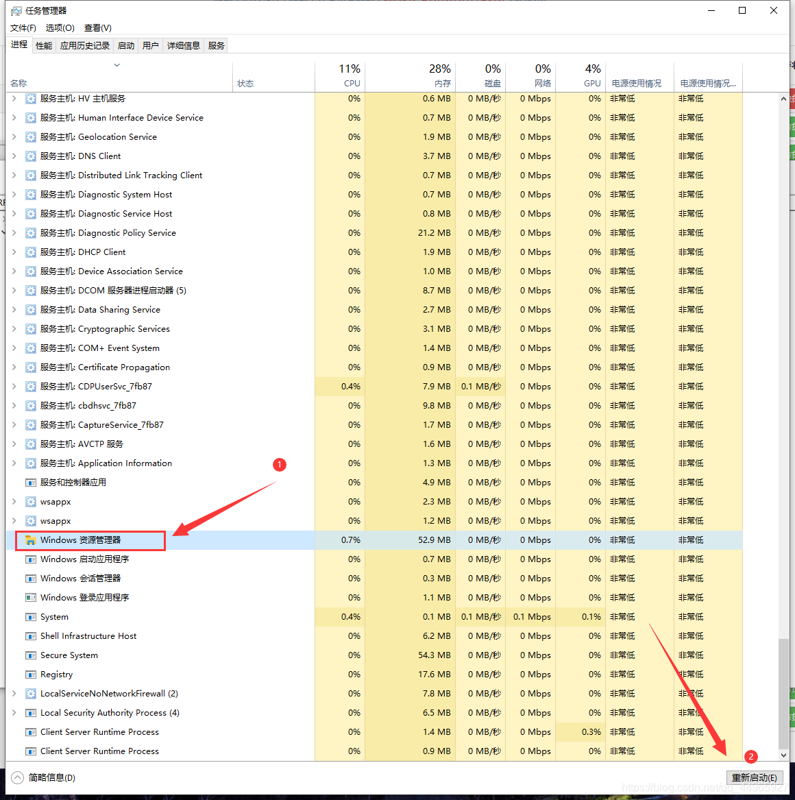
Task: Click the icon beside 服务和控制器应用
Action: tap(31, 483)
